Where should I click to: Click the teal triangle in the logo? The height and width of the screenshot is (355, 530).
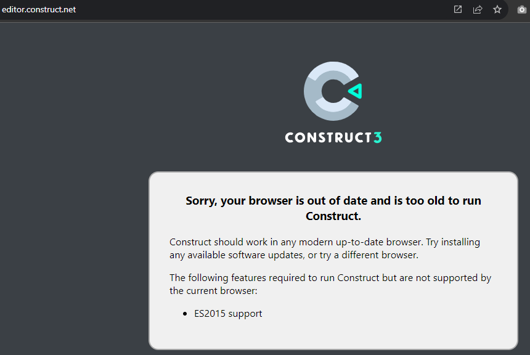356,91
